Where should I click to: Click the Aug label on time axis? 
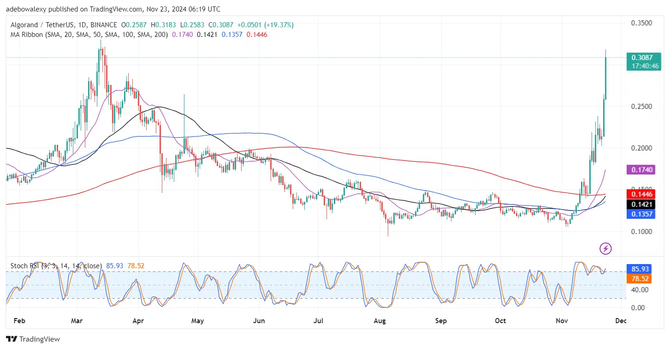point(379,320)
